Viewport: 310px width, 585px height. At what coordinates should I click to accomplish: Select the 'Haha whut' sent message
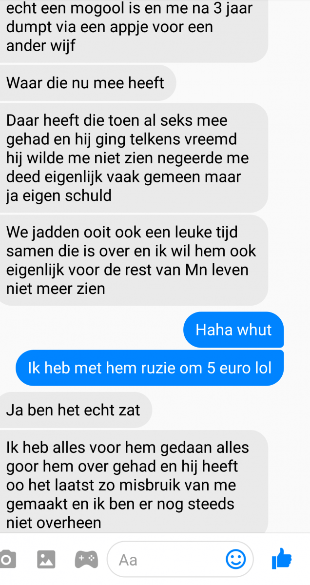233,330
